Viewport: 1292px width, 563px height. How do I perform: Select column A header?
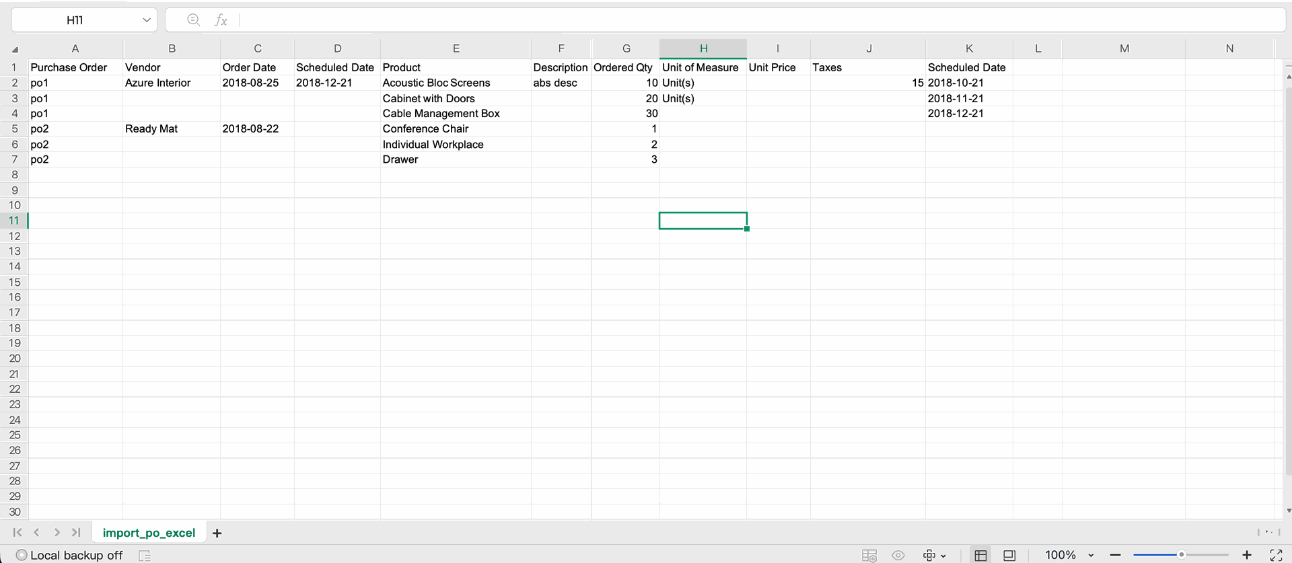[x=75, y=48]
